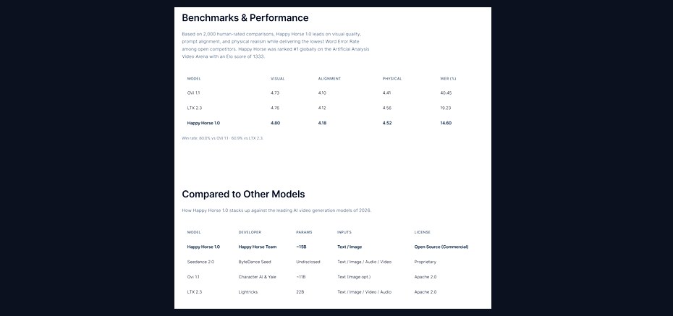Select the PHYSICAL column header

click(392, 79)
